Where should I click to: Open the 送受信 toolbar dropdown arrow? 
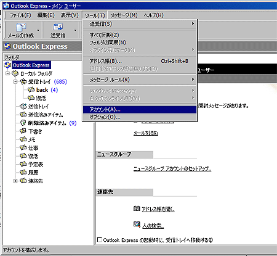click(x=75, y=30)
